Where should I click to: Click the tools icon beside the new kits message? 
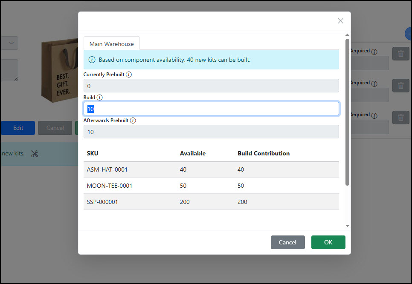point(35,154)
